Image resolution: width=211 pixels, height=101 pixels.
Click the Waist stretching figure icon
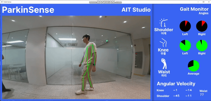pos(164,64)
